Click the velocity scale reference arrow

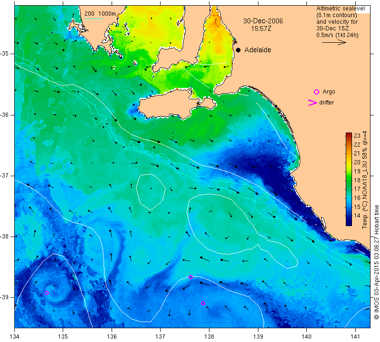(334, 42)
